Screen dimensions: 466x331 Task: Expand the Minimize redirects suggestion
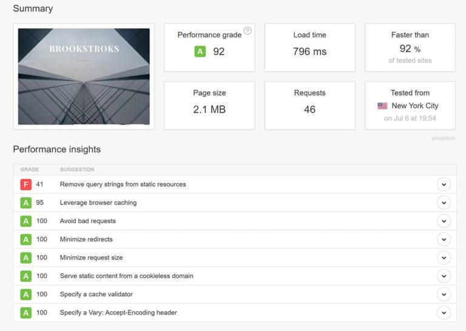[x=444, y=239]
